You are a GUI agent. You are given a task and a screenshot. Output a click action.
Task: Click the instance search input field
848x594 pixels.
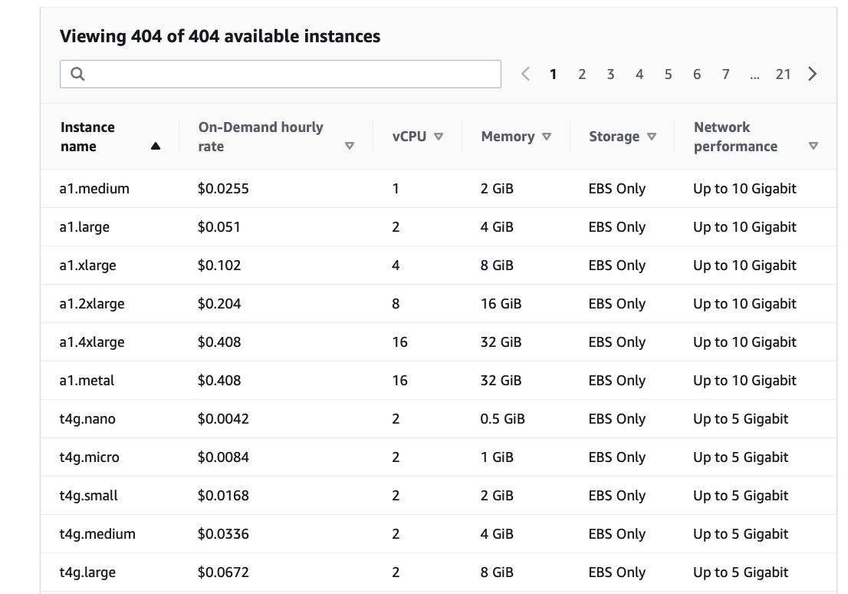(291, 74)
